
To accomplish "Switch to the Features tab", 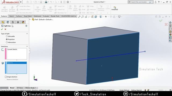I will coord(4,16).
